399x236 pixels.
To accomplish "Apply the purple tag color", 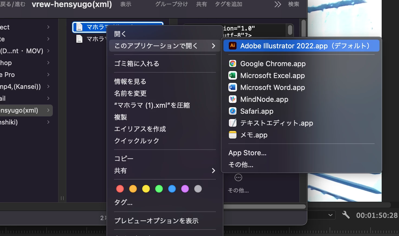I will click(x=185, y=189).
